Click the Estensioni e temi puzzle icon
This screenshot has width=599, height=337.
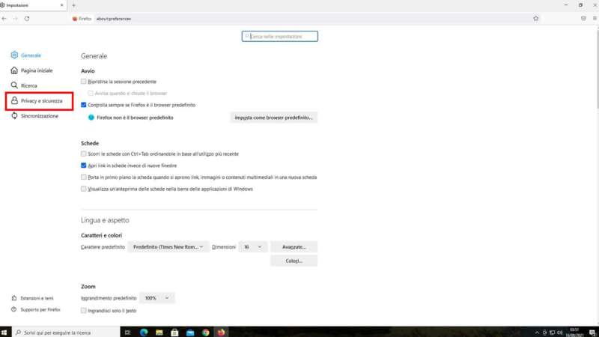pos(14,298)
